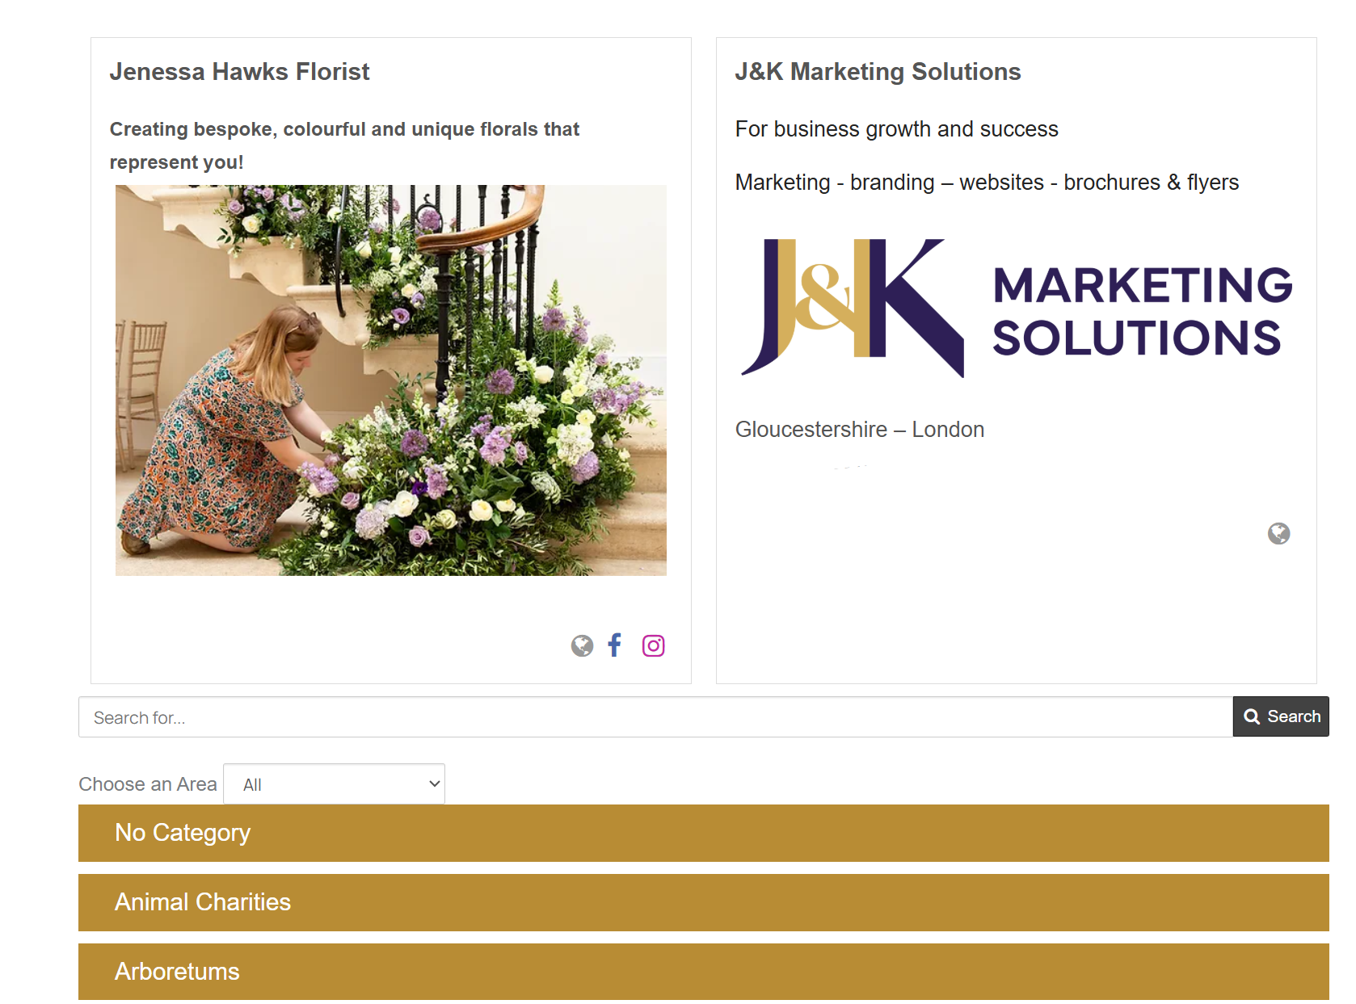
Task: Expand the No Category section
Action: point(703,833)
